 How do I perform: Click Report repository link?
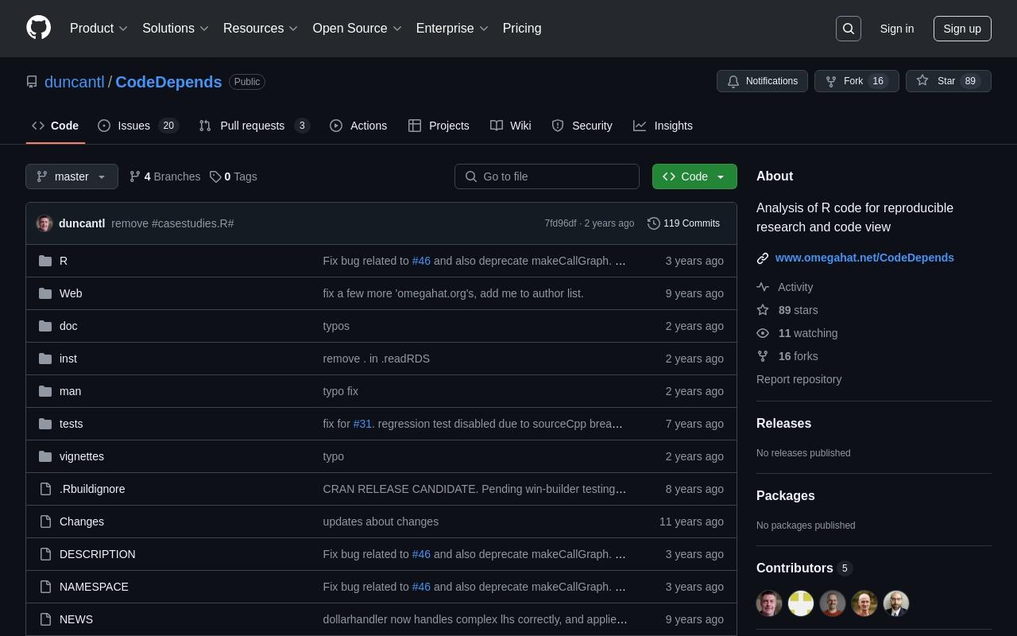pyautogui.click(x=799, y=379)
